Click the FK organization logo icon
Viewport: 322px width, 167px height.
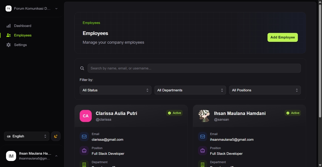pos(8,9)
